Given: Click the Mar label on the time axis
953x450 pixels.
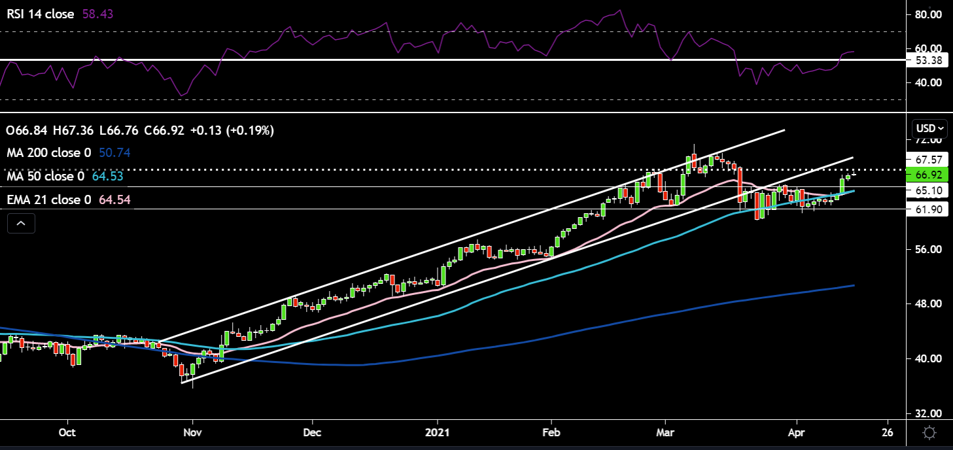Looking at the screenshot, I should (x=665, y=433).
